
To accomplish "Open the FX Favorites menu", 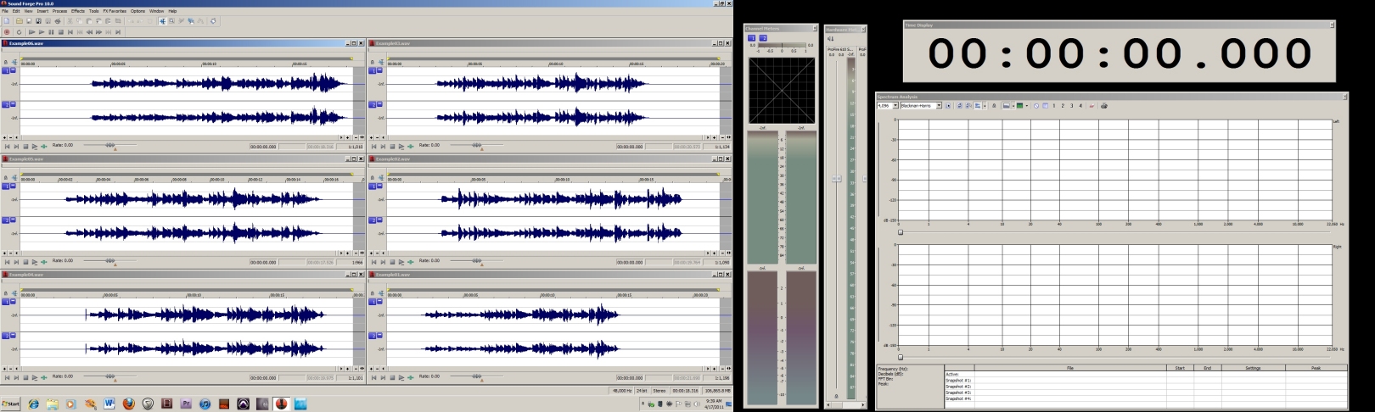I will [115, 11].
